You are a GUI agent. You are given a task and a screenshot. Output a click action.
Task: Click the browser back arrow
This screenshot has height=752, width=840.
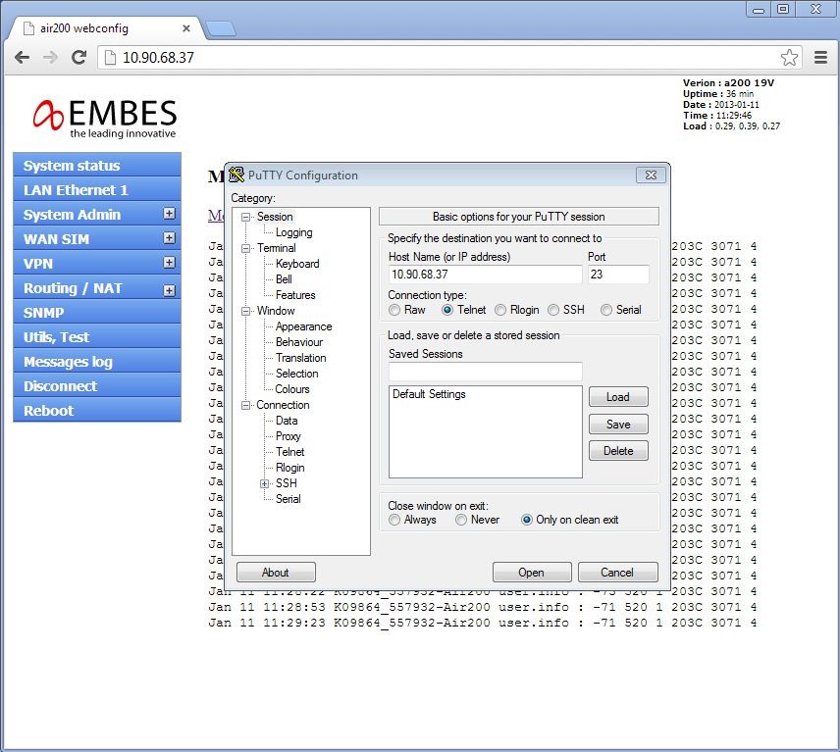22,57
